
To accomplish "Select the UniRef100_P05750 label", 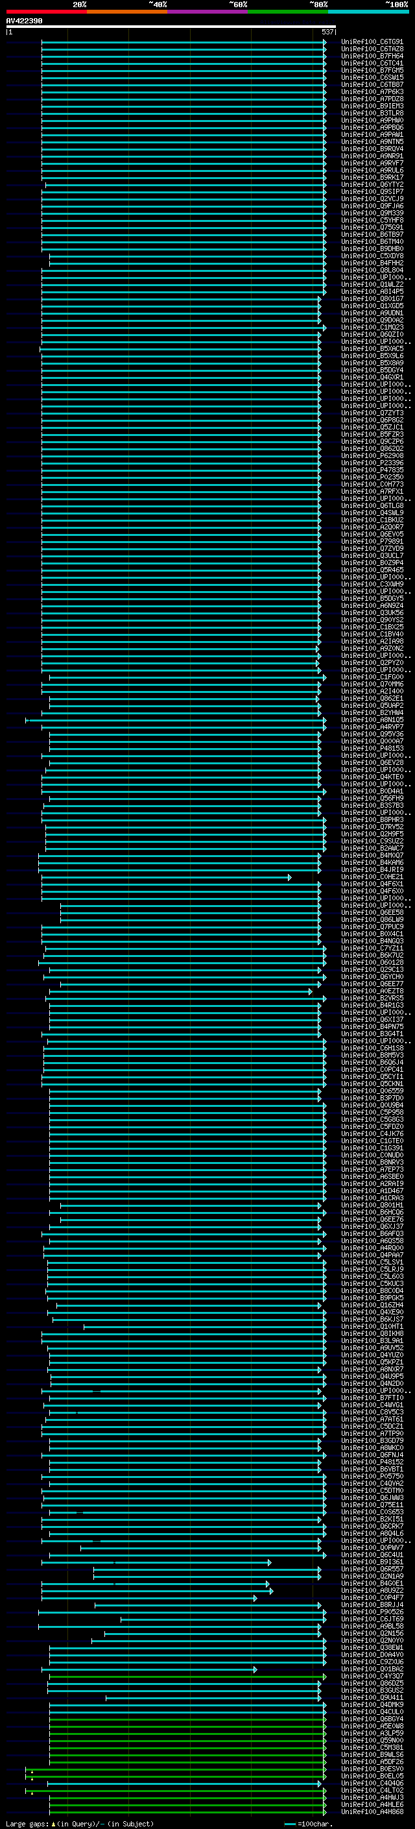I will (372, 1477).
